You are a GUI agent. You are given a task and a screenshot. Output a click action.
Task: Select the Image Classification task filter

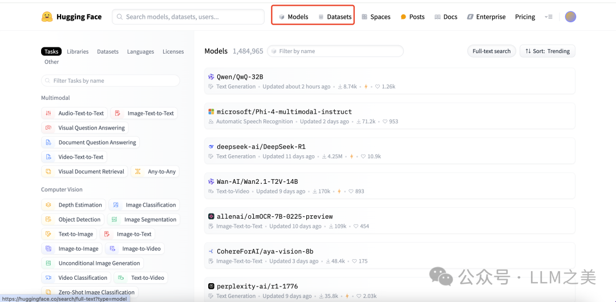144,205
